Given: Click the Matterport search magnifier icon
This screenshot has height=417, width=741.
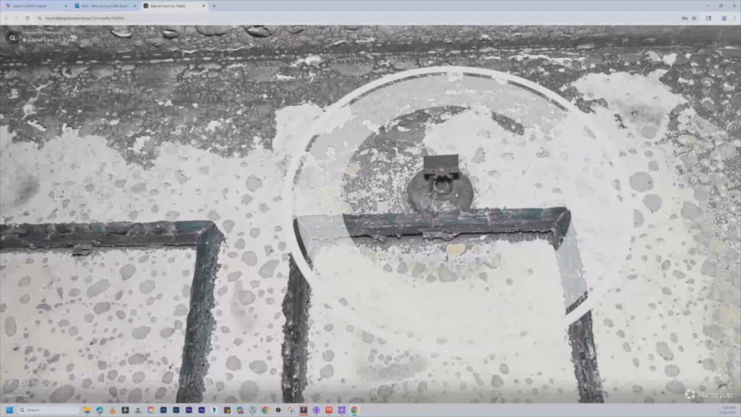Looking at the screenshot, I should (x=12, y=38).
